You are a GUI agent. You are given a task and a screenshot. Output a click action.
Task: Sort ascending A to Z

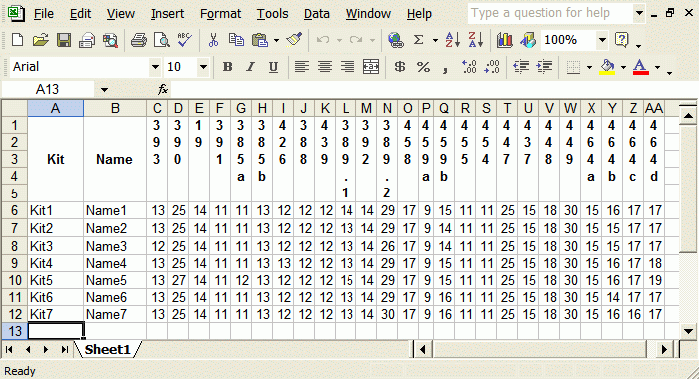(x=453, y=40)
